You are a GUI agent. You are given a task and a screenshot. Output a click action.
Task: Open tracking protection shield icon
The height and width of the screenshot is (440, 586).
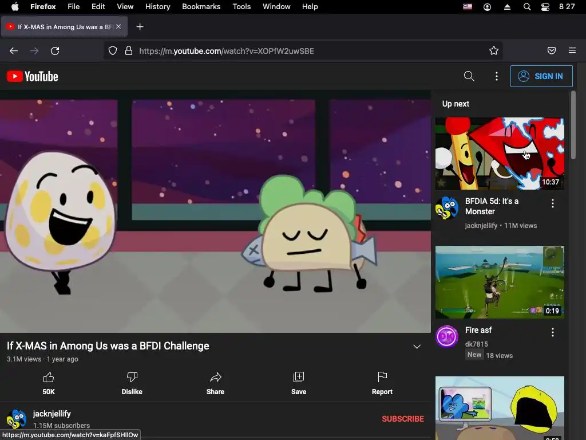(113, 51)
